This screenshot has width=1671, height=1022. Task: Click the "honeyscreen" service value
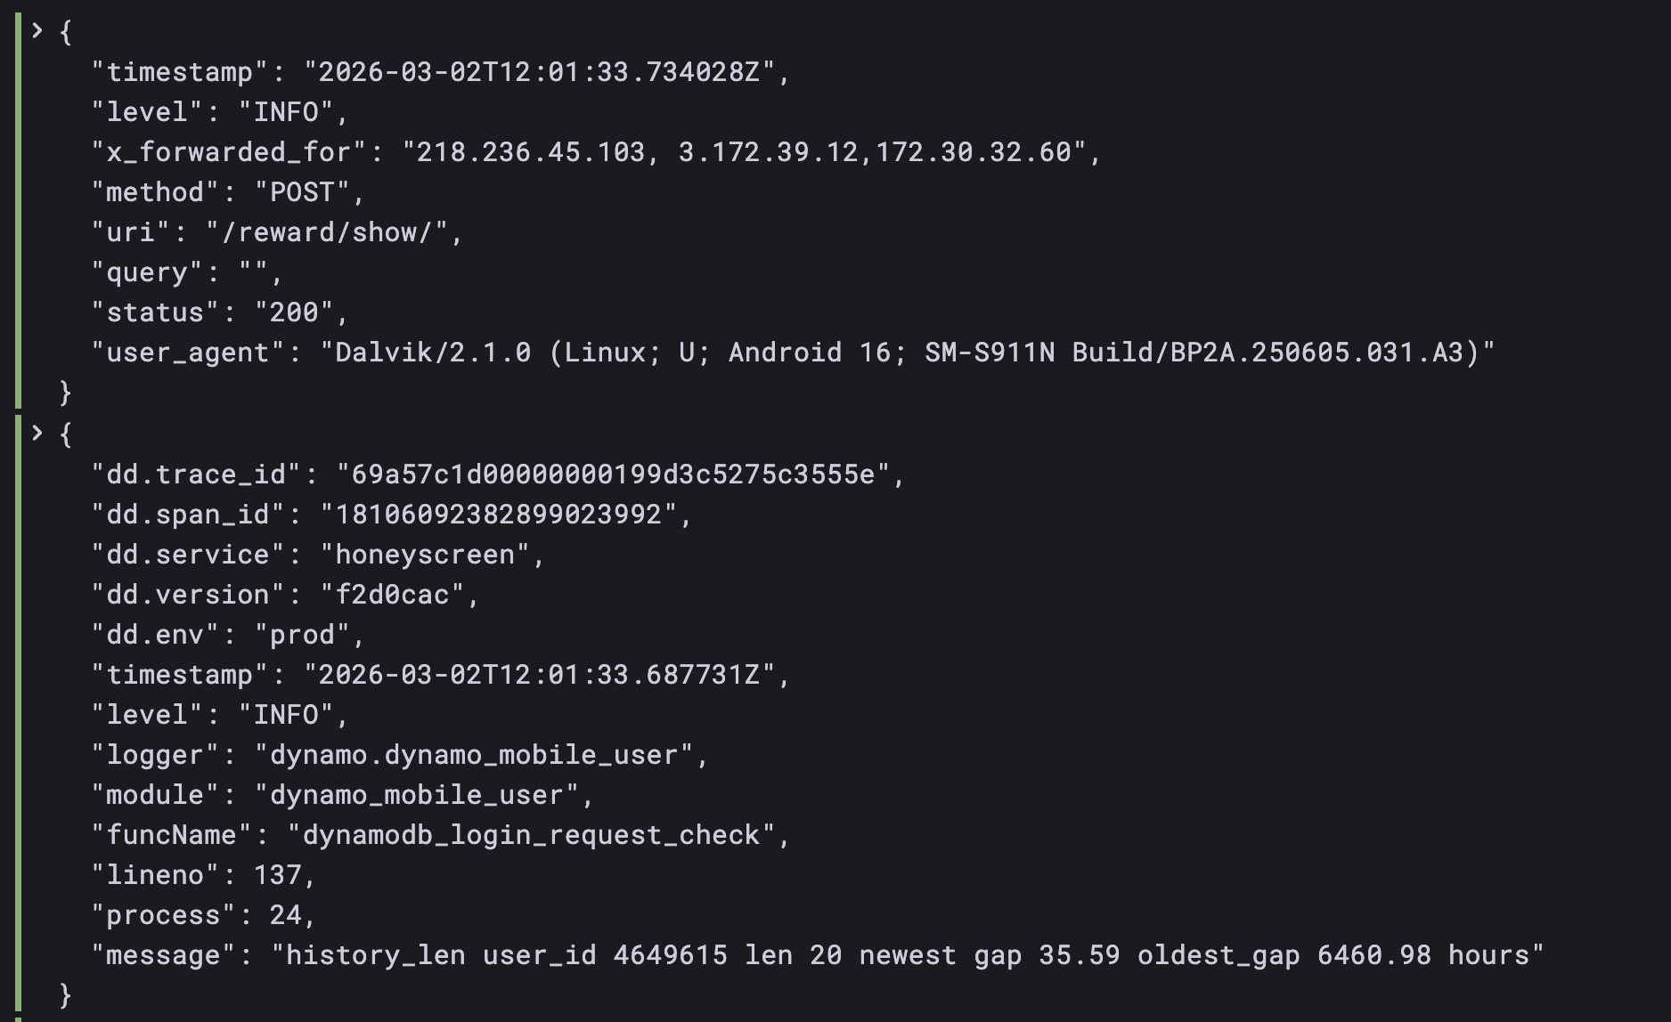425,555
